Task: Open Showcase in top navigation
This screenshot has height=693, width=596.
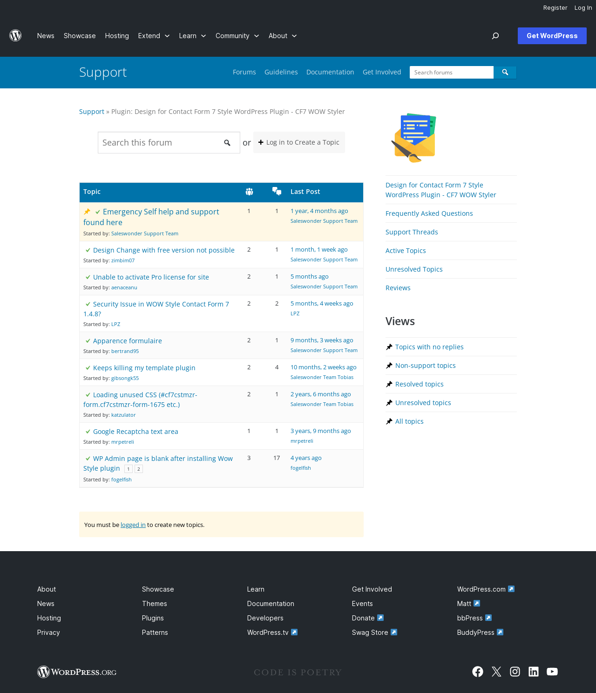Action: click(80, 36)
